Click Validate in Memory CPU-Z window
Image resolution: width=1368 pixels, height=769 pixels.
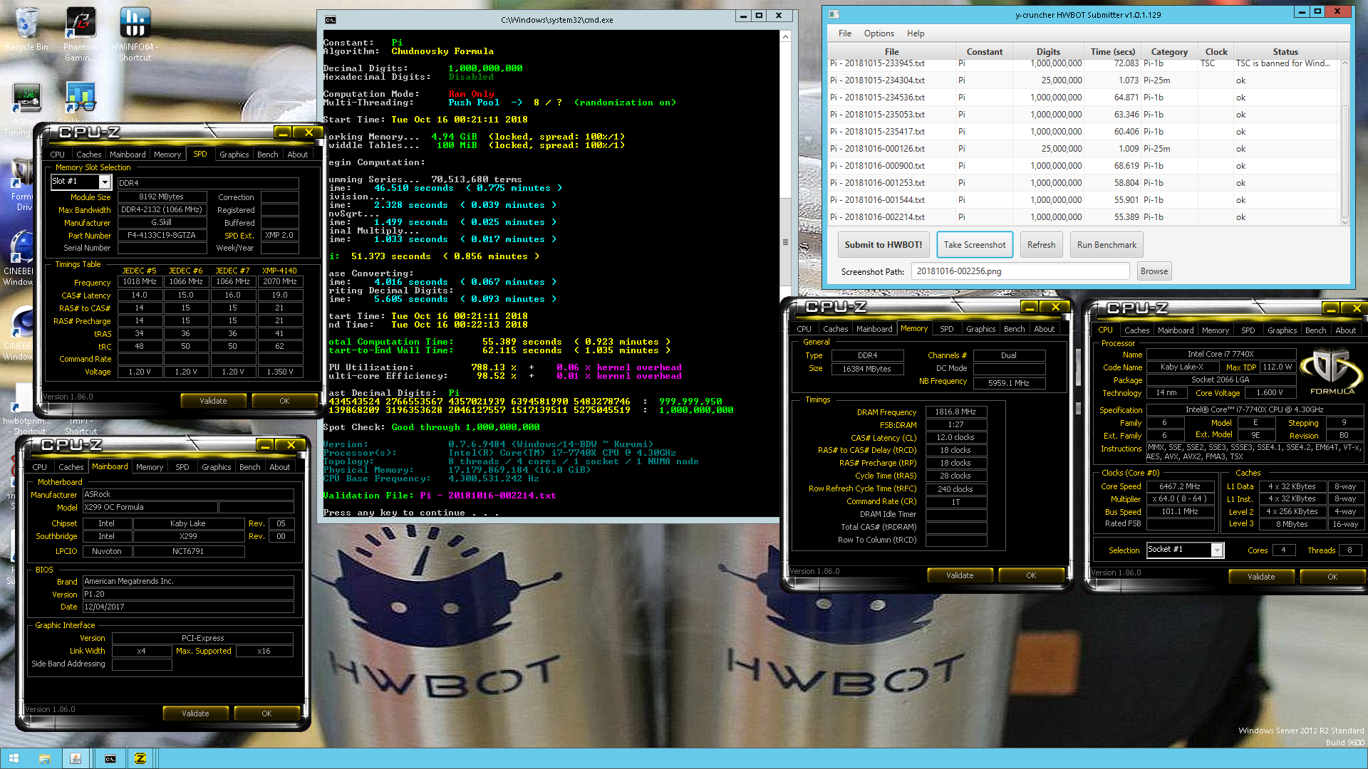pos(960,575)
